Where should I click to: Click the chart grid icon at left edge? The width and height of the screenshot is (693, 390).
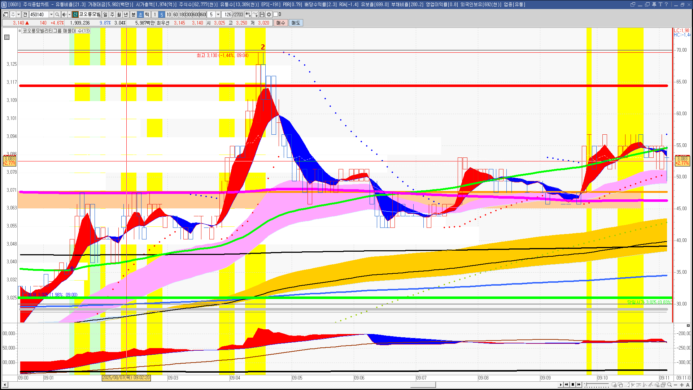[7, 37]
